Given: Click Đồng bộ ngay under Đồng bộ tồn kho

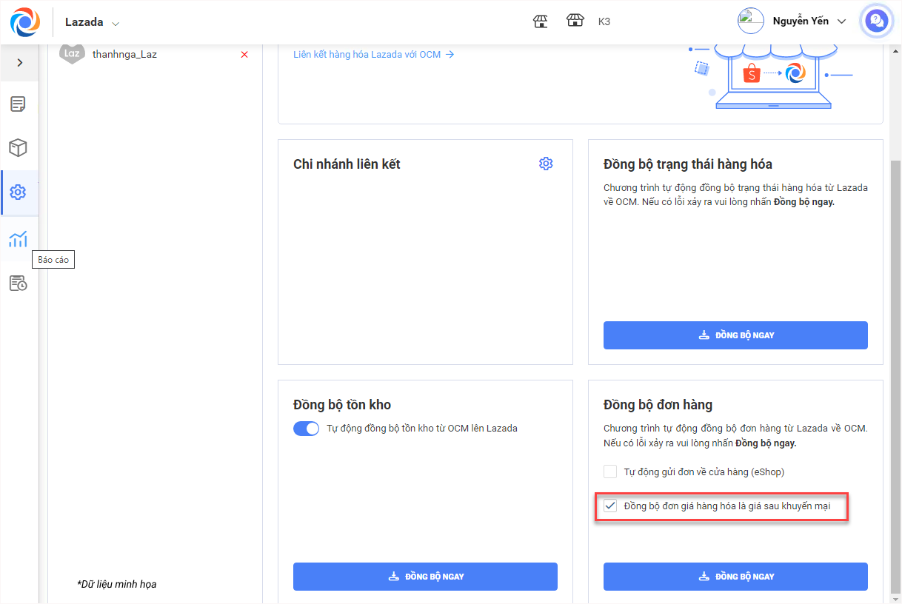Looking at the screenshot, I should click(x=425, y=577).
